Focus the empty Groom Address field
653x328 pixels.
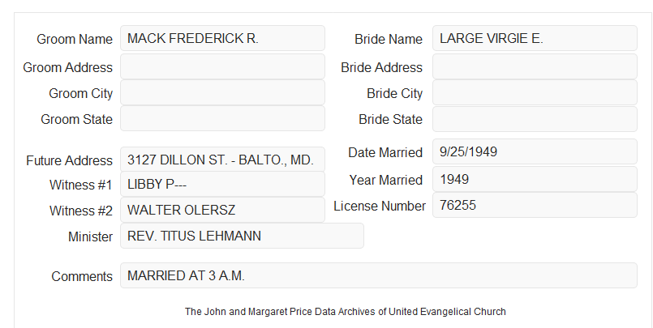(x=222, y=66)
